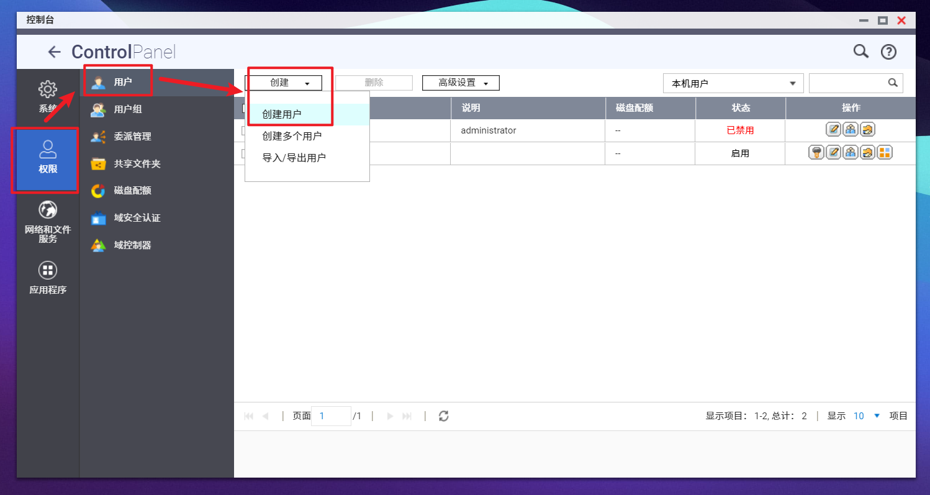
Task: Edit user group for the 启用 user
Action: pos(851,153)
